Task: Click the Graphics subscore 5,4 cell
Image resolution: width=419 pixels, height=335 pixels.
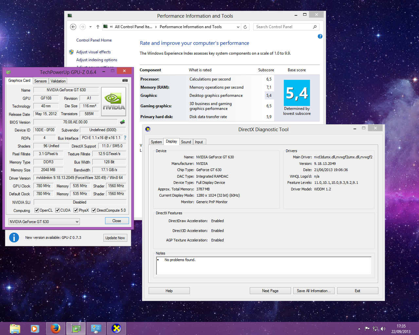Action: point(269,96)
